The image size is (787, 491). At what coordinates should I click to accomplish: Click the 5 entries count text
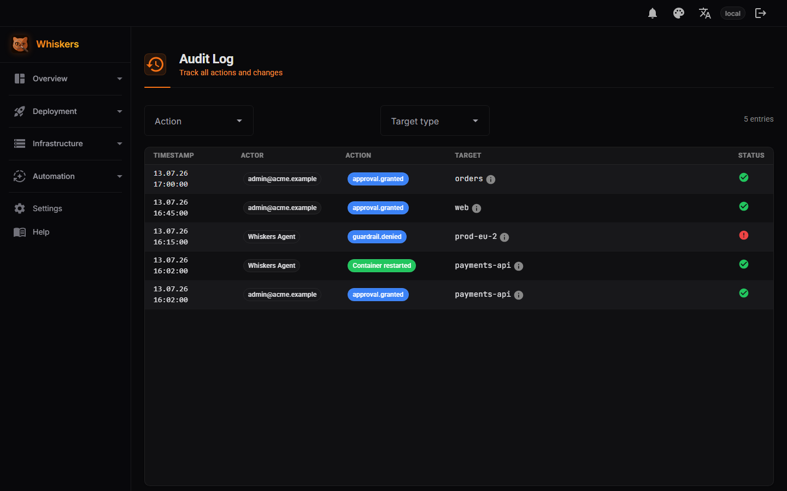pos(759,119)
